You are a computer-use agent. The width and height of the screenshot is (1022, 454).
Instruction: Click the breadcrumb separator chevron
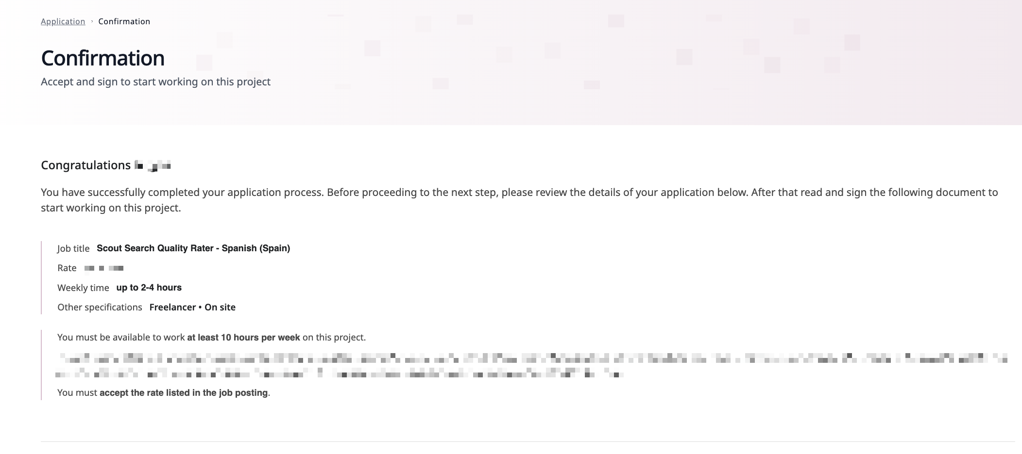click(91, 21)
